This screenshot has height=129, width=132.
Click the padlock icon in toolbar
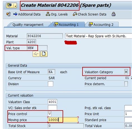[113, 14]
